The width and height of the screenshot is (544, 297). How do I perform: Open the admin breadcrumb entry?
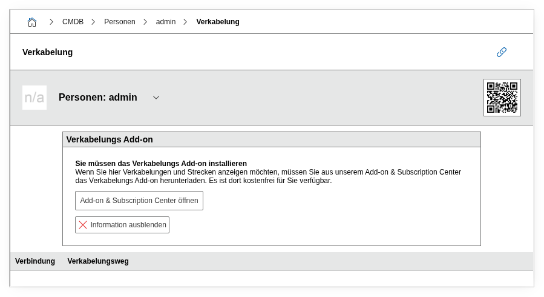click(x=166, y=22)
